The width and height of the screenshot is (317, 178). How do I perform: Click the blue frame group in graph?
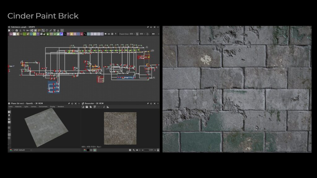[x=54, y=87]
